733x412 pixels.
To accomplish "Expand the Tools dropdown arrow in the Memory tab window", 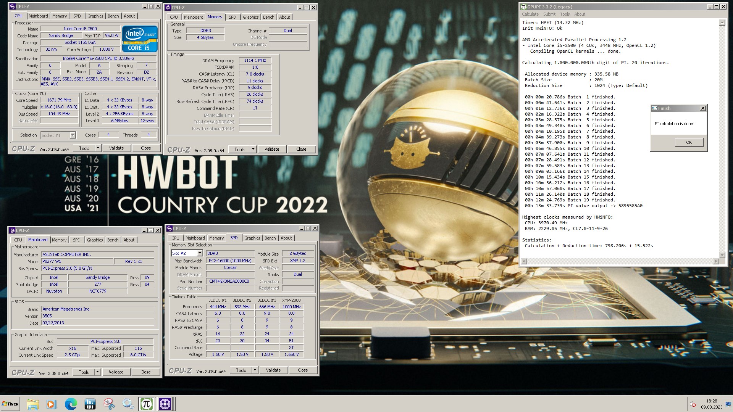I will click(253, 149).
